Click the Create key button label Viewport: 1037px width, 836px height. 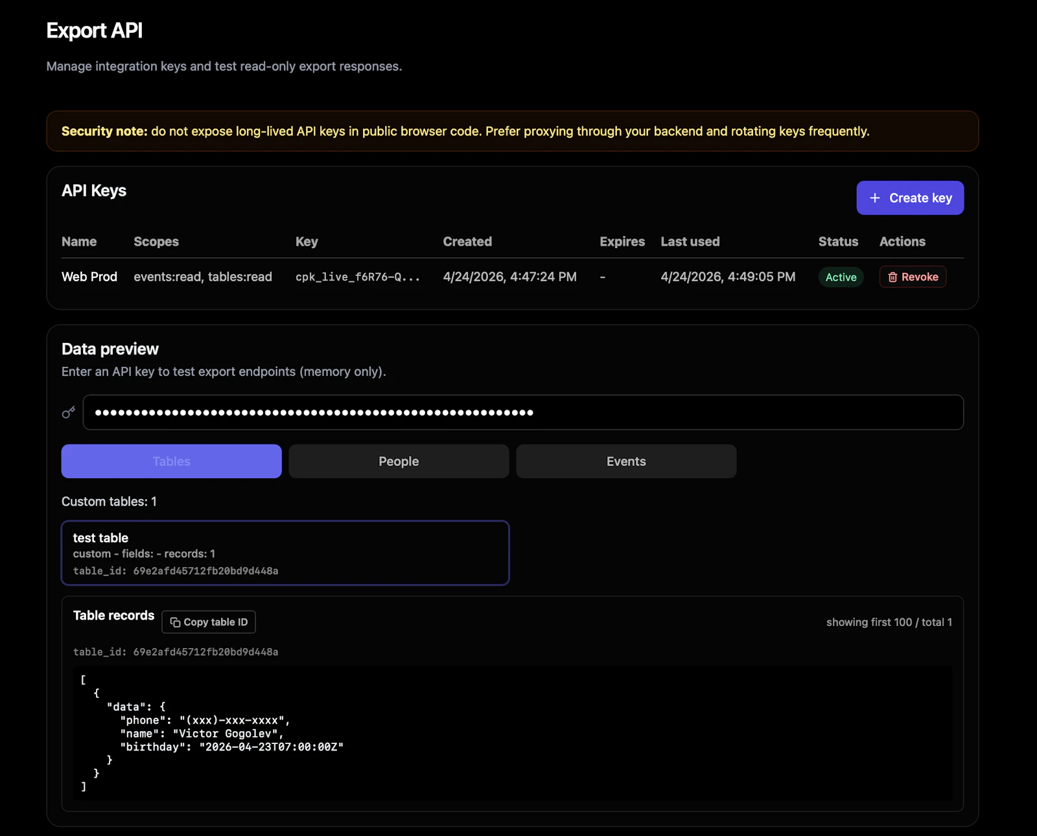pos(920,198)
